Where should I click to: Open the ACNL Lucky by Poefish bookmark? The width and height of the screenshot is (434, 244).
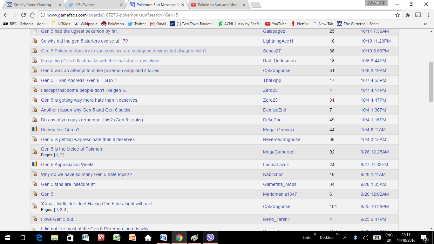[x=240, y=24]
